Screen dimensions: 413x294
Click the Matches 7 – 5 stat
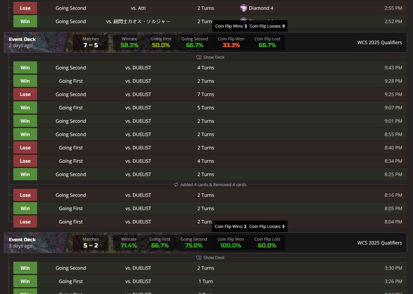tap(91, 42)
